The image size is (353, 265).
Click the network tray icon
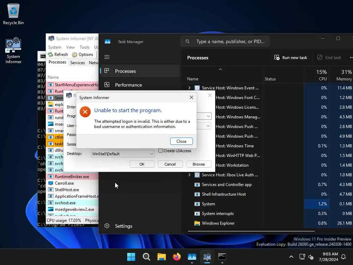click(302, 257)
